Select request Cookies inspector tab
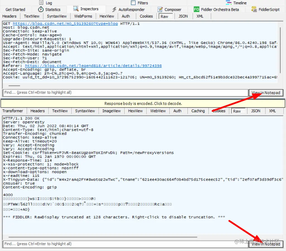The image size is (286, 251). (x=146, y=16)
